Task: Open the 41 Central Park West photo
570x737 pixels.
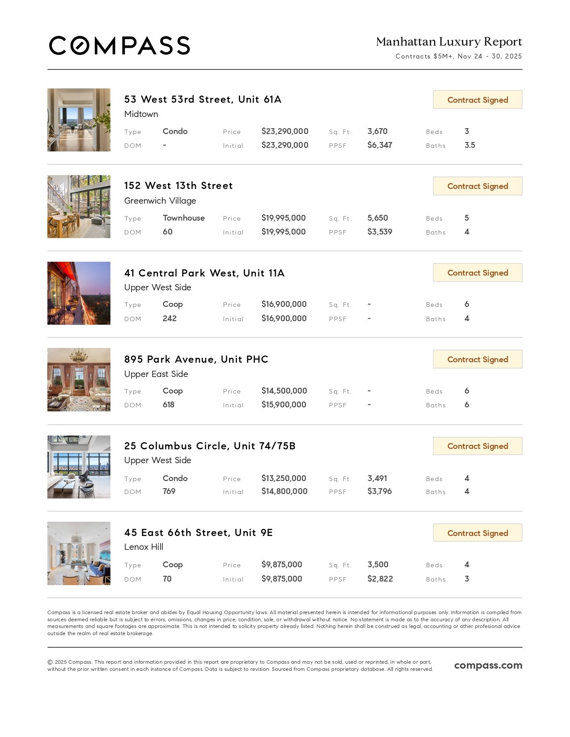Action: (x=79, y=293)
